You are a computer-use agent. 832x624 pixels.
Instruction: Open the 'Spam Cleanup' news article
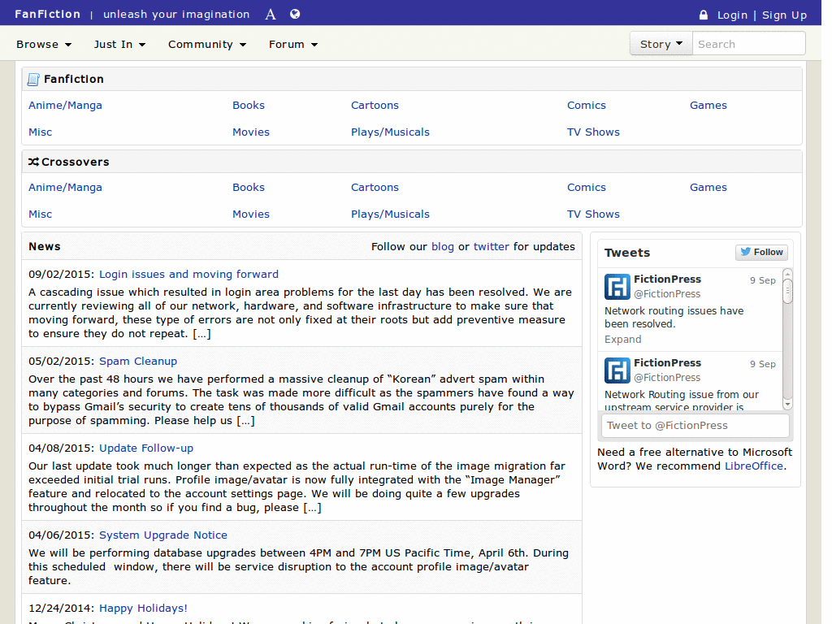138,362
